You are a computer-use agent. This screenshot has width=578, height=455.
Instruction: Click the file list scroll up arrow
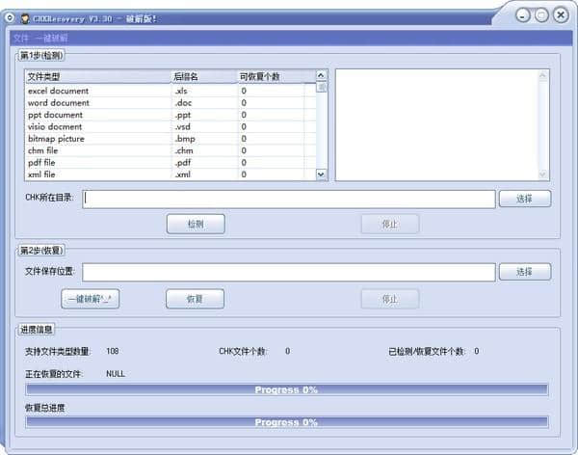pos(321,75)
